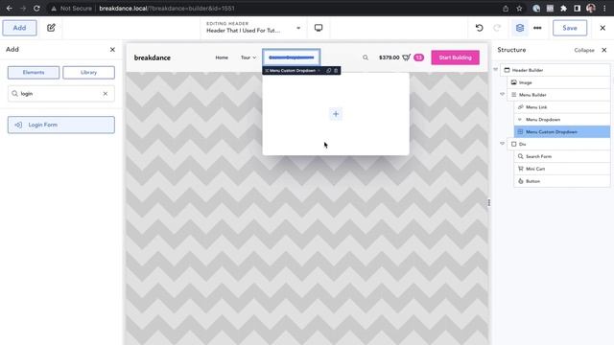
Task: Collapse the Header Builder tree node
Action: pyautogui.click(x=495, y=70)
